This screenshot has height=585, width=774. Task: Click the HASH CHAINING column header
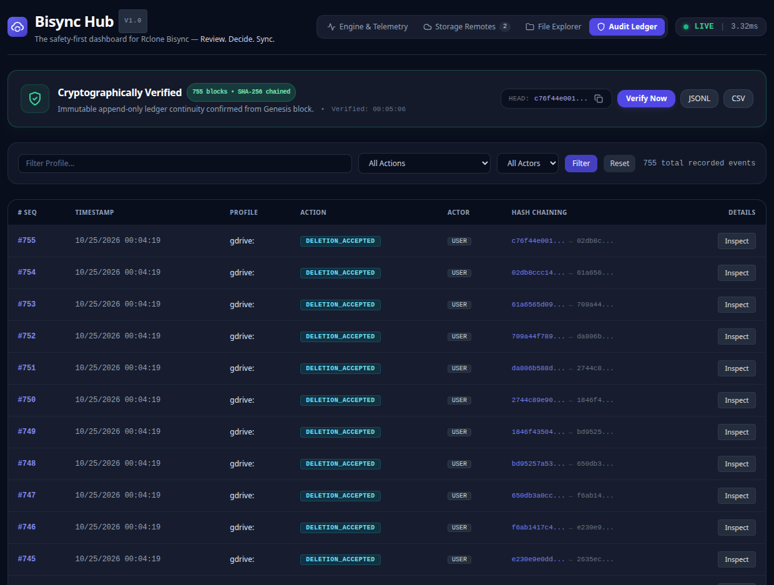(539, 212)
